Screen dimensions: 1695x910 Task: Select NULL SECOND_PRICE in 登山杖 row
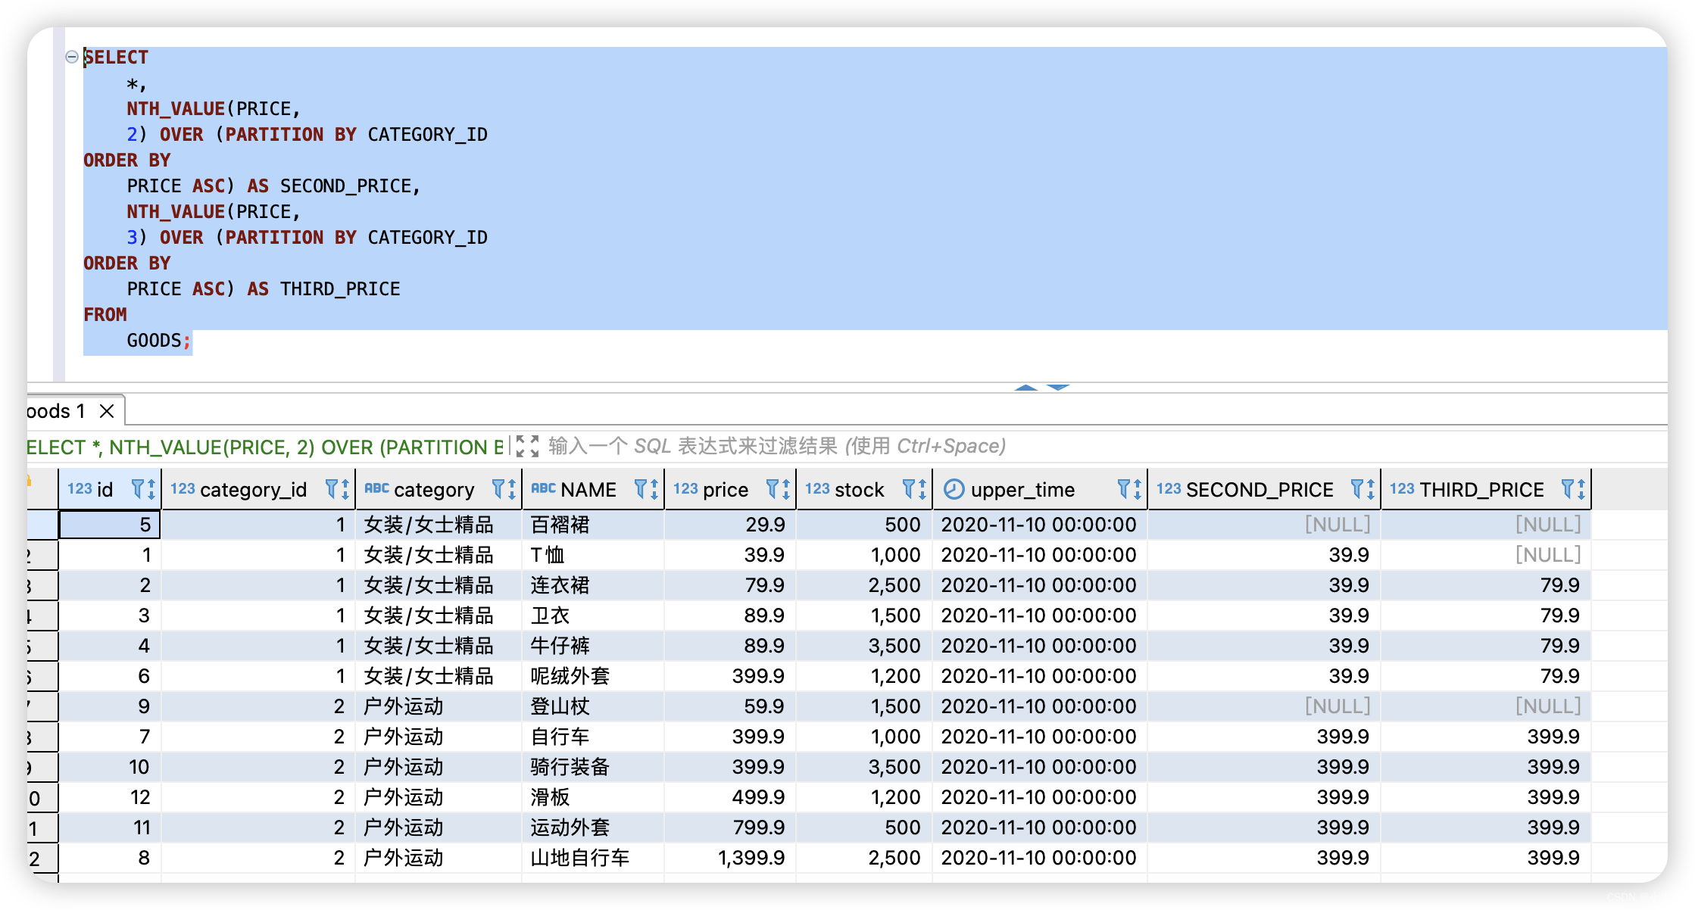coord(1264,706)
